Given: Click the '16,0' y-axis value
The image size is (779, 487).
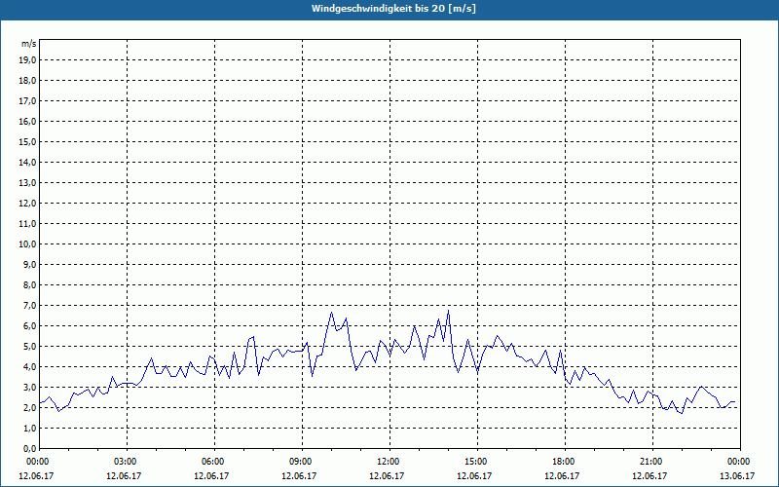Looking at the screenshot, I should [27, 121].
